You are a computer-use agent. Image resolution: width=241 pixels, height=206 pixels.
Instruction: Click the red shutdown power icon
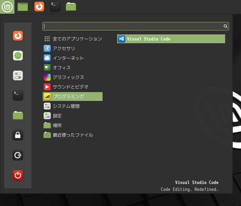coord(18,175)
